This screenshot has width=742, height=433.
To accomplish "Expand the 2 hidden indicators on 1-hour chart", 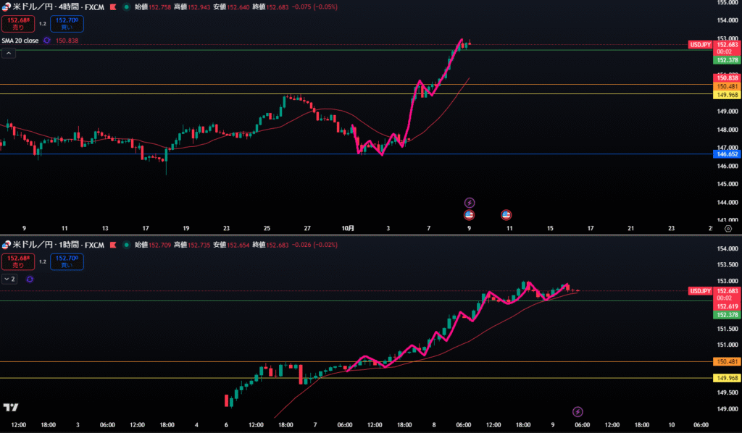I will [x=9, y=279].
